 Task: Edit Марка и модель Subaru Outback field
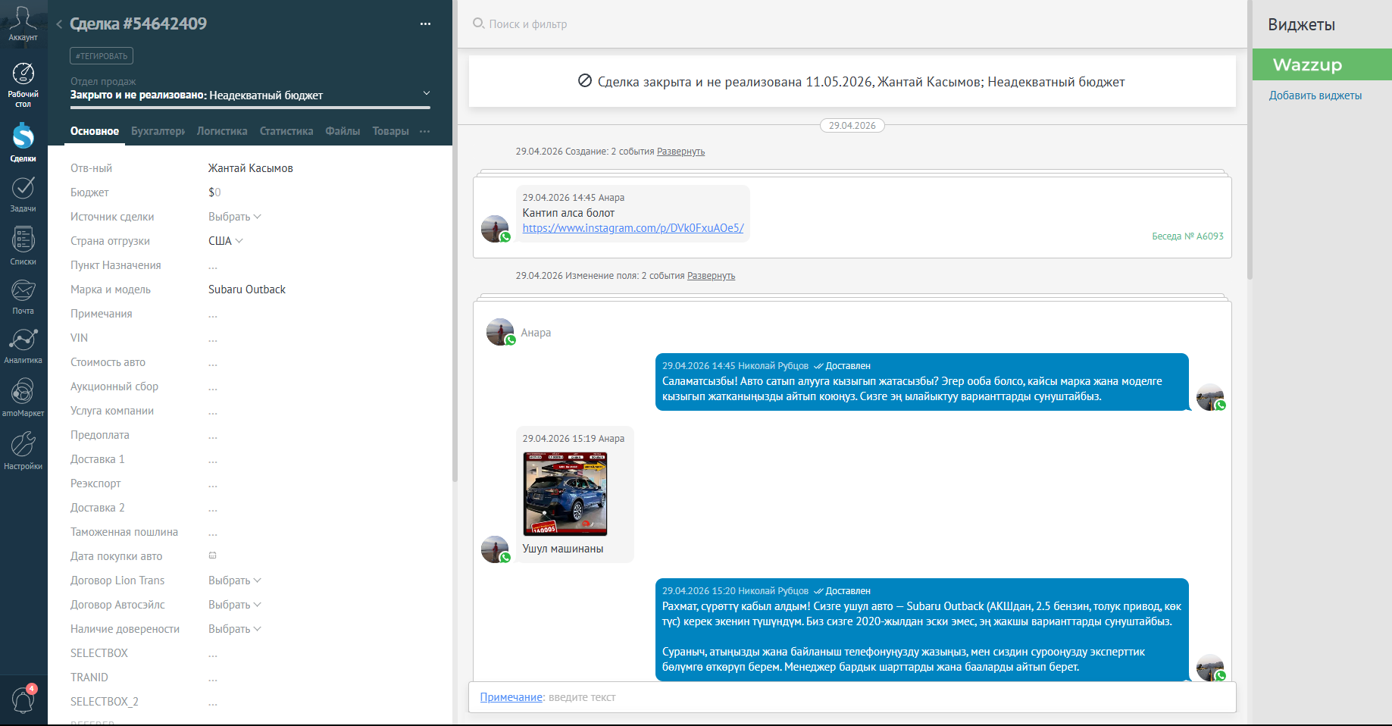(x=247, y=289)
